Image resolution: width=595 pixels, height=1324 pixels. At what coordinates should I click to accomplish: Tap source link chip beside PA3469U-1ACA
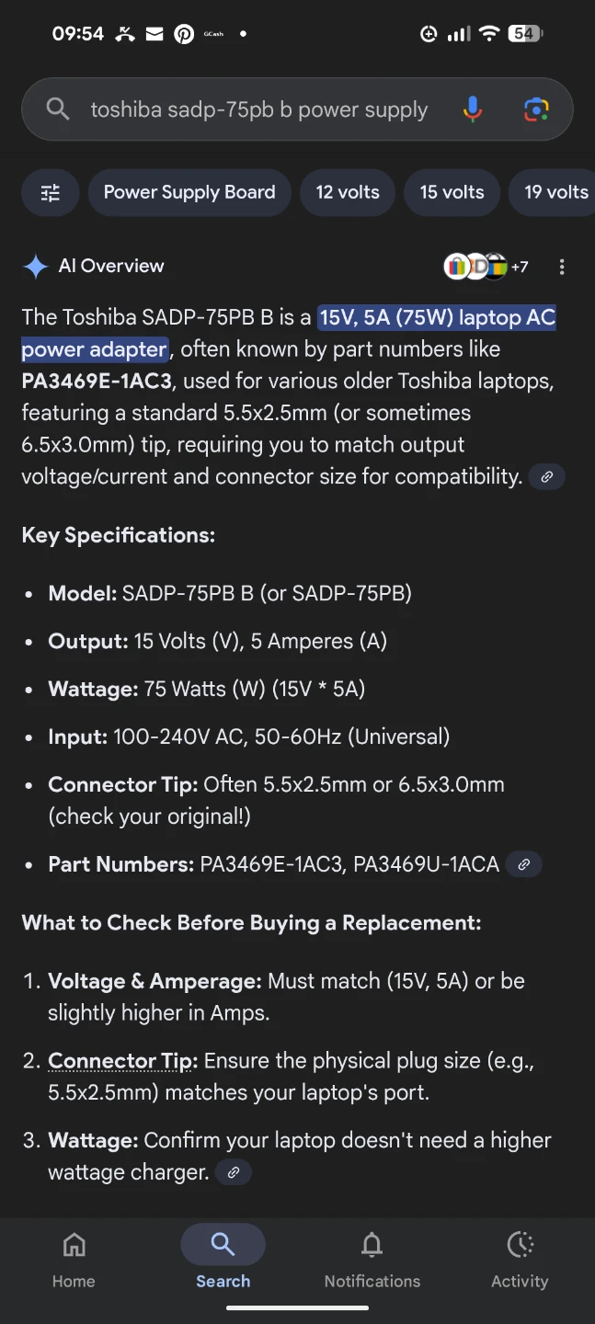pyautogui.click(x=523, y=864)
